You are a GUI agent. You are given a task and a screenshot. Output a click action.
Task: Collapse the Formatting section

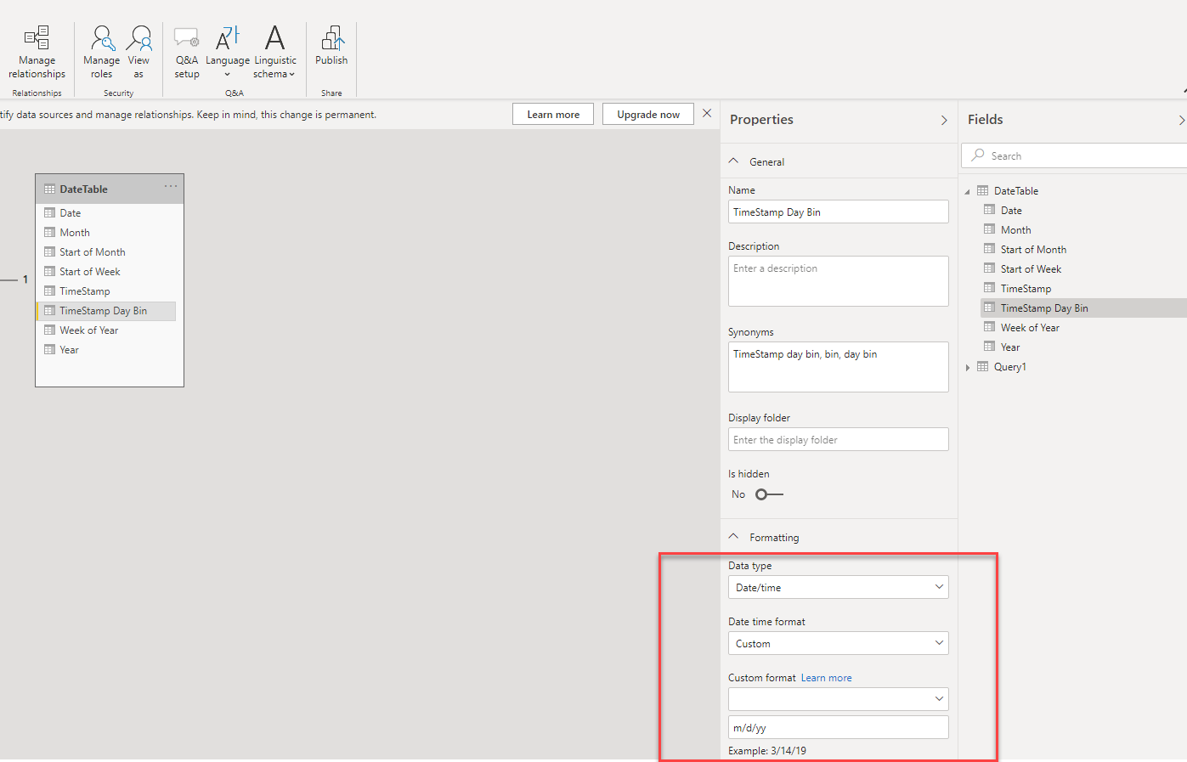pyautogui.click(x=734, y=537)
